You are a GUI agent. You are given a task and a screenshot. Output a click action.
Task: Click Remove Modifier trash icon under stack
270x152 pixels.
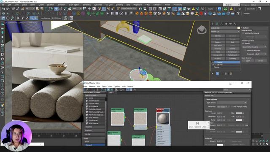(226, 73)
